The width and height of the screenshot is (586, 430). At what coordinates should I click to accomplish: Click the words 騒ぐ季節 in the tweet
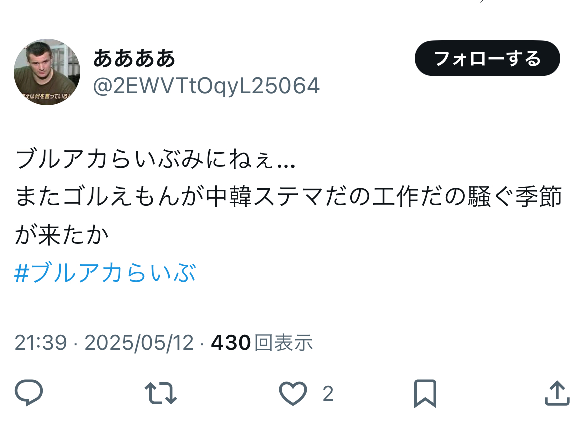point(515,196)
